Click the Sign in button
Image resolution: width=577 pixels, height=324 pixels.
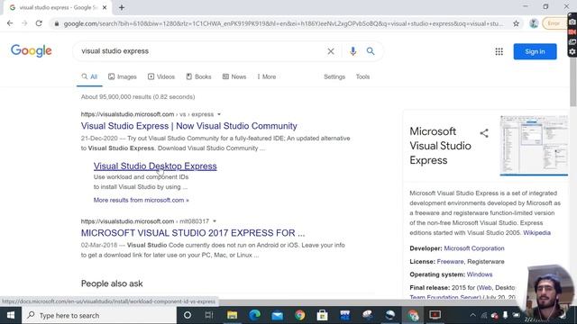(x=535, y=52)
